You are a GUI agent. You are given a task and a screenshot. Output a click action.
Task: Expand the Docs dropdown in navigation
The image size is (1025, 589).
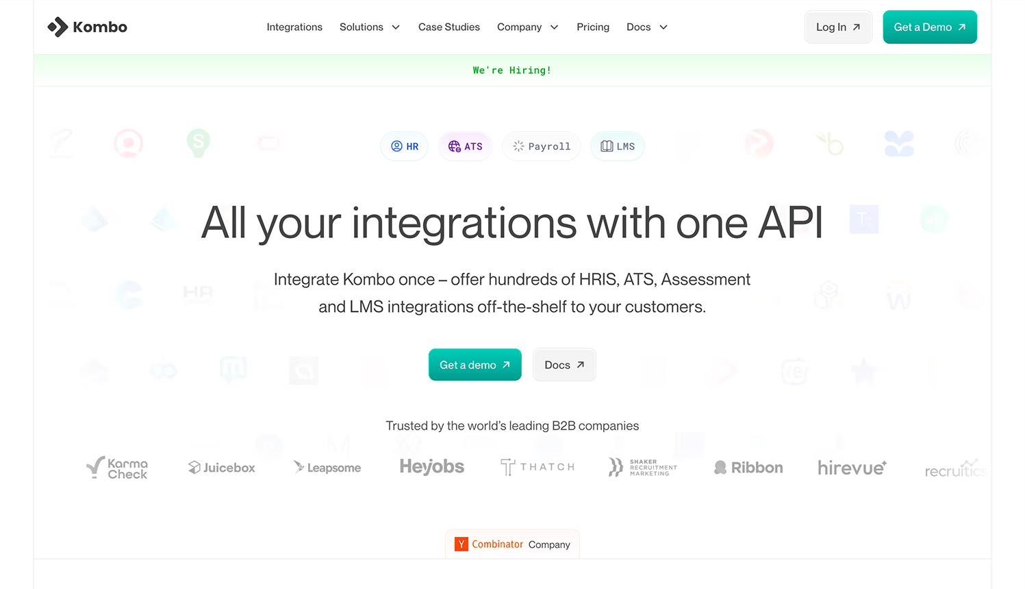tap(647, 27)
